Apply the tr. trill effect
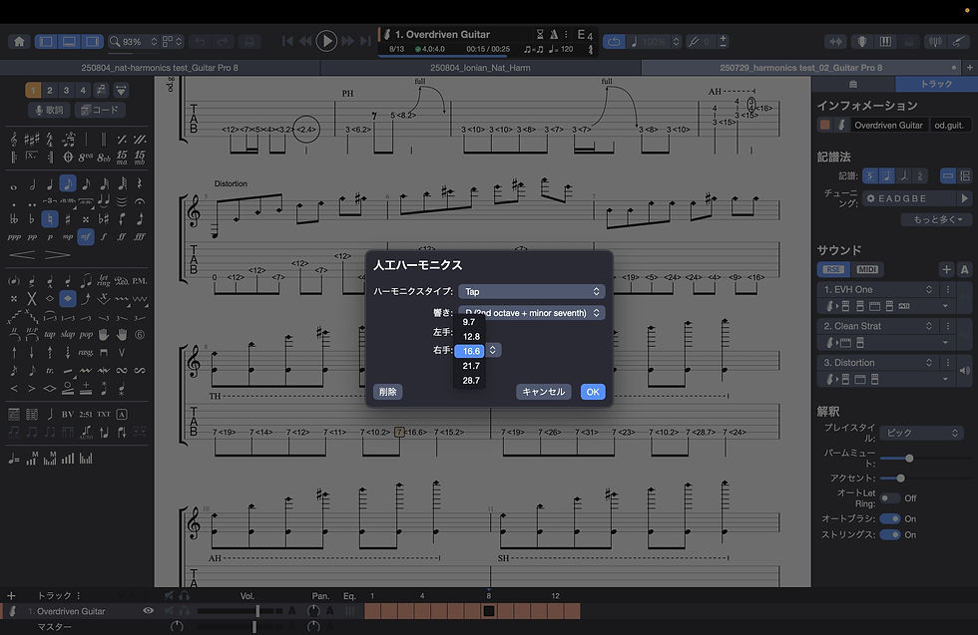Screen dimensions: 978x635 [50, 371]
